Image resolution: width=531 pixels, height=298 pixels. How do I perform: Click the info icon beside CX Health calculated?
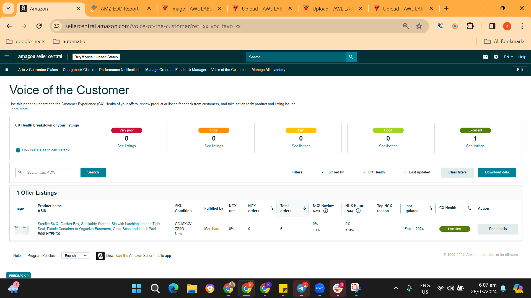tap(18, 150)
